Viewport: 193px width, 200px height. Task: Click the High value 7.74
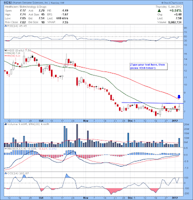tap(22, 14)
